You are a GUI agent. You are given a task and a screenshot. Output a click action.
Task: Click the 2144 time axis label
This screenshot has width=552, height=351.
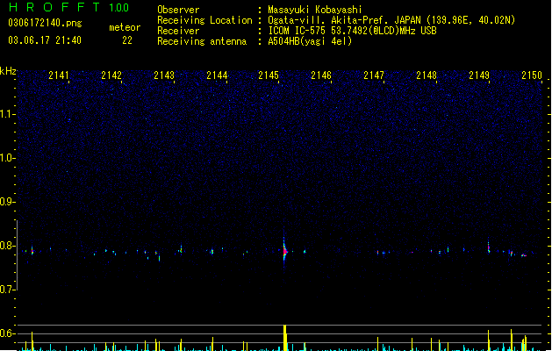tap(217, 75)
